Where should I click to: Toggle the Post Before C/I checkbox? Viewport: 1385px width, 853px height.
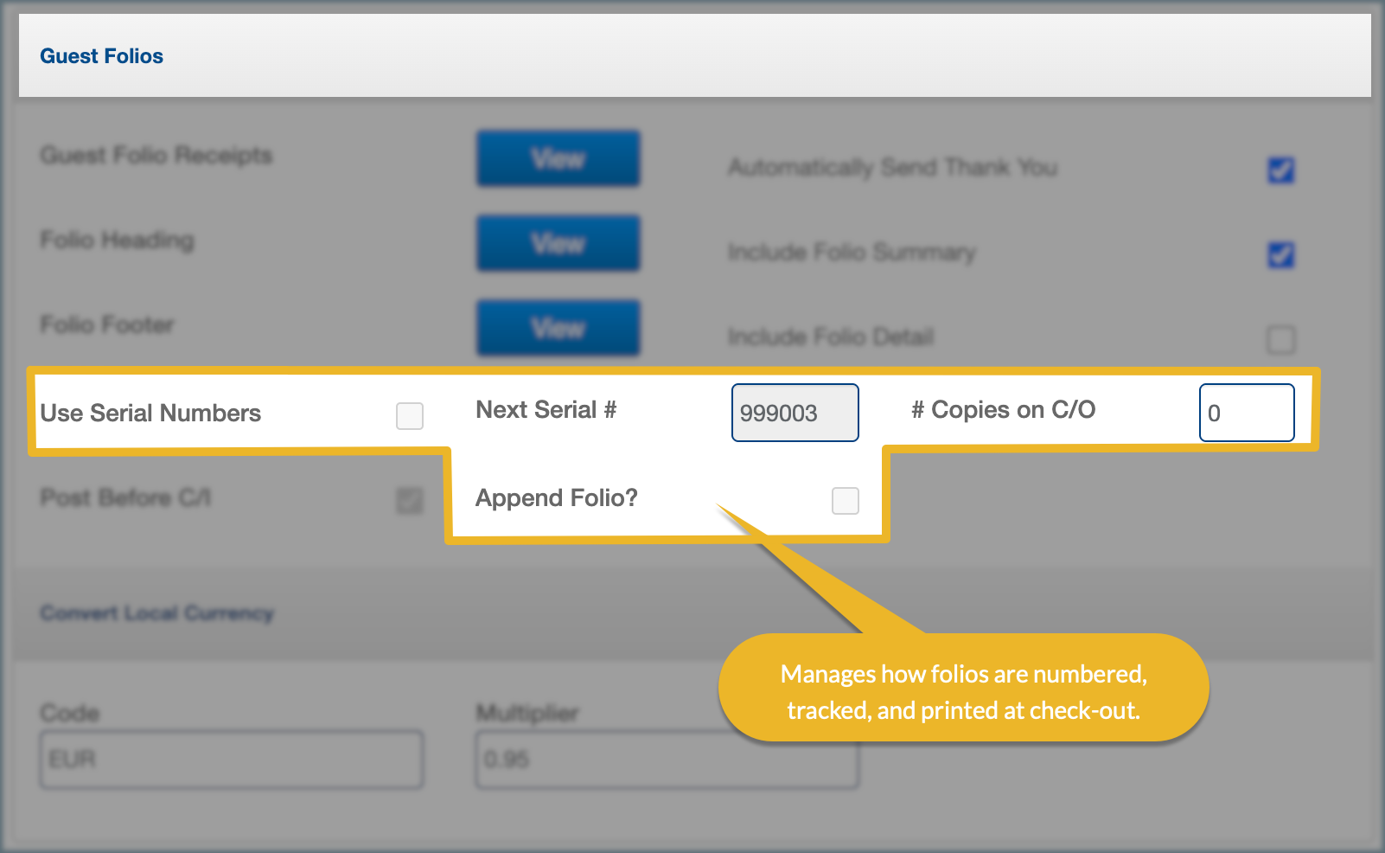[410, 500]
